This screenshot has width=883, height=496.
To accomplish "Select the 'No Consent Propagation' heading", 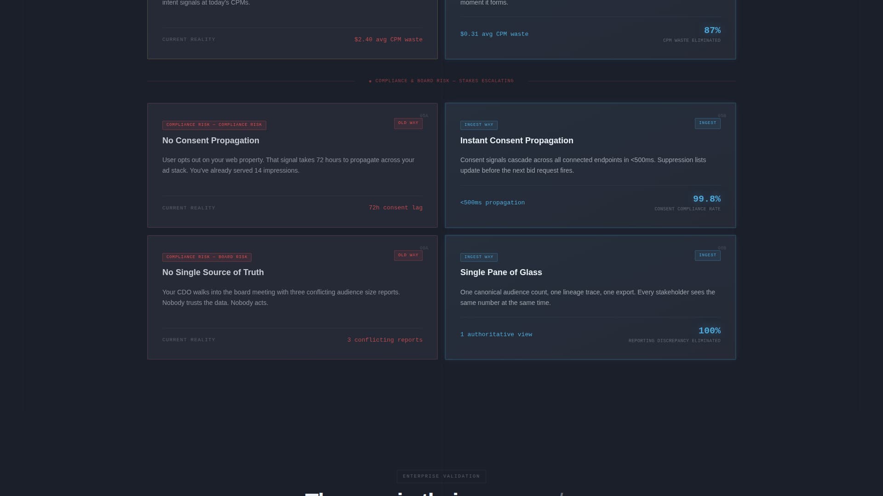I will pyautogui.click(x=211, y=141).
